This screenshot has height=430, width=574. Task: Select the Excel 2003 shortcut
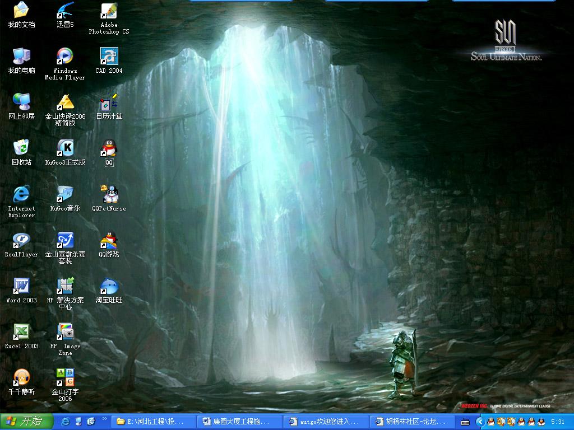21,336
